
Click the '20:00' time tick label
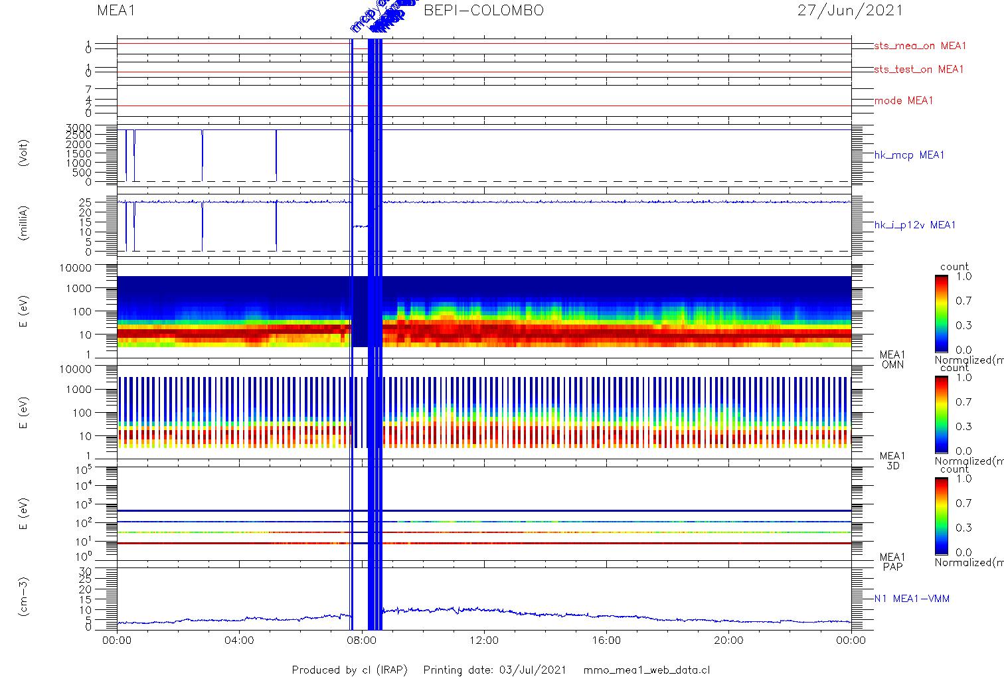[728, 640]
